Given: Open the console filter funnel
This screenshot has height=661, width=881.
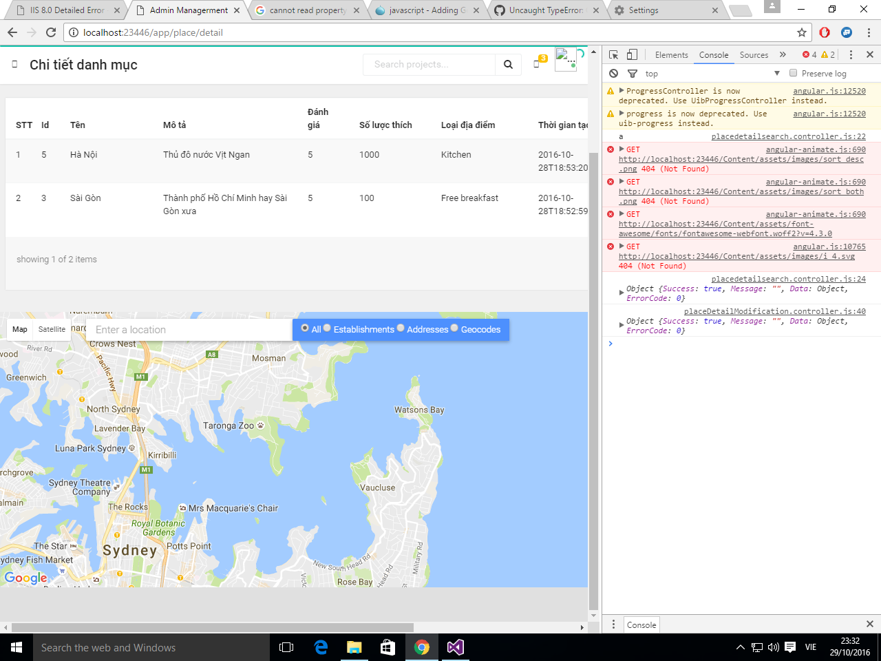Looking at the screenshot, I should point(632,73).
